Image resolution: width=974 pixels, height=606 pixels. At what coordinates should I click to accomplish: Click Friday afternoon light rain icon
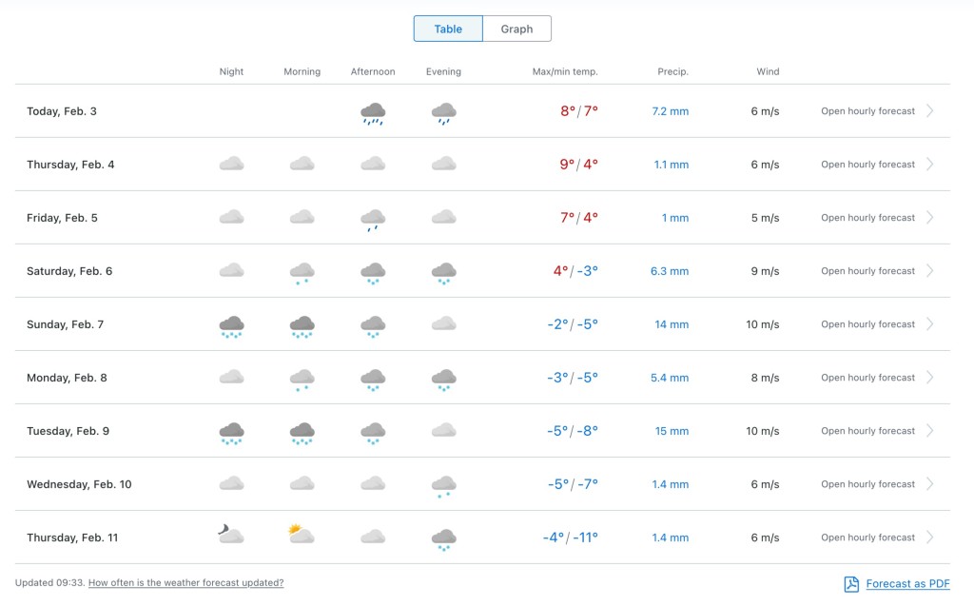(x=373, y=220)
